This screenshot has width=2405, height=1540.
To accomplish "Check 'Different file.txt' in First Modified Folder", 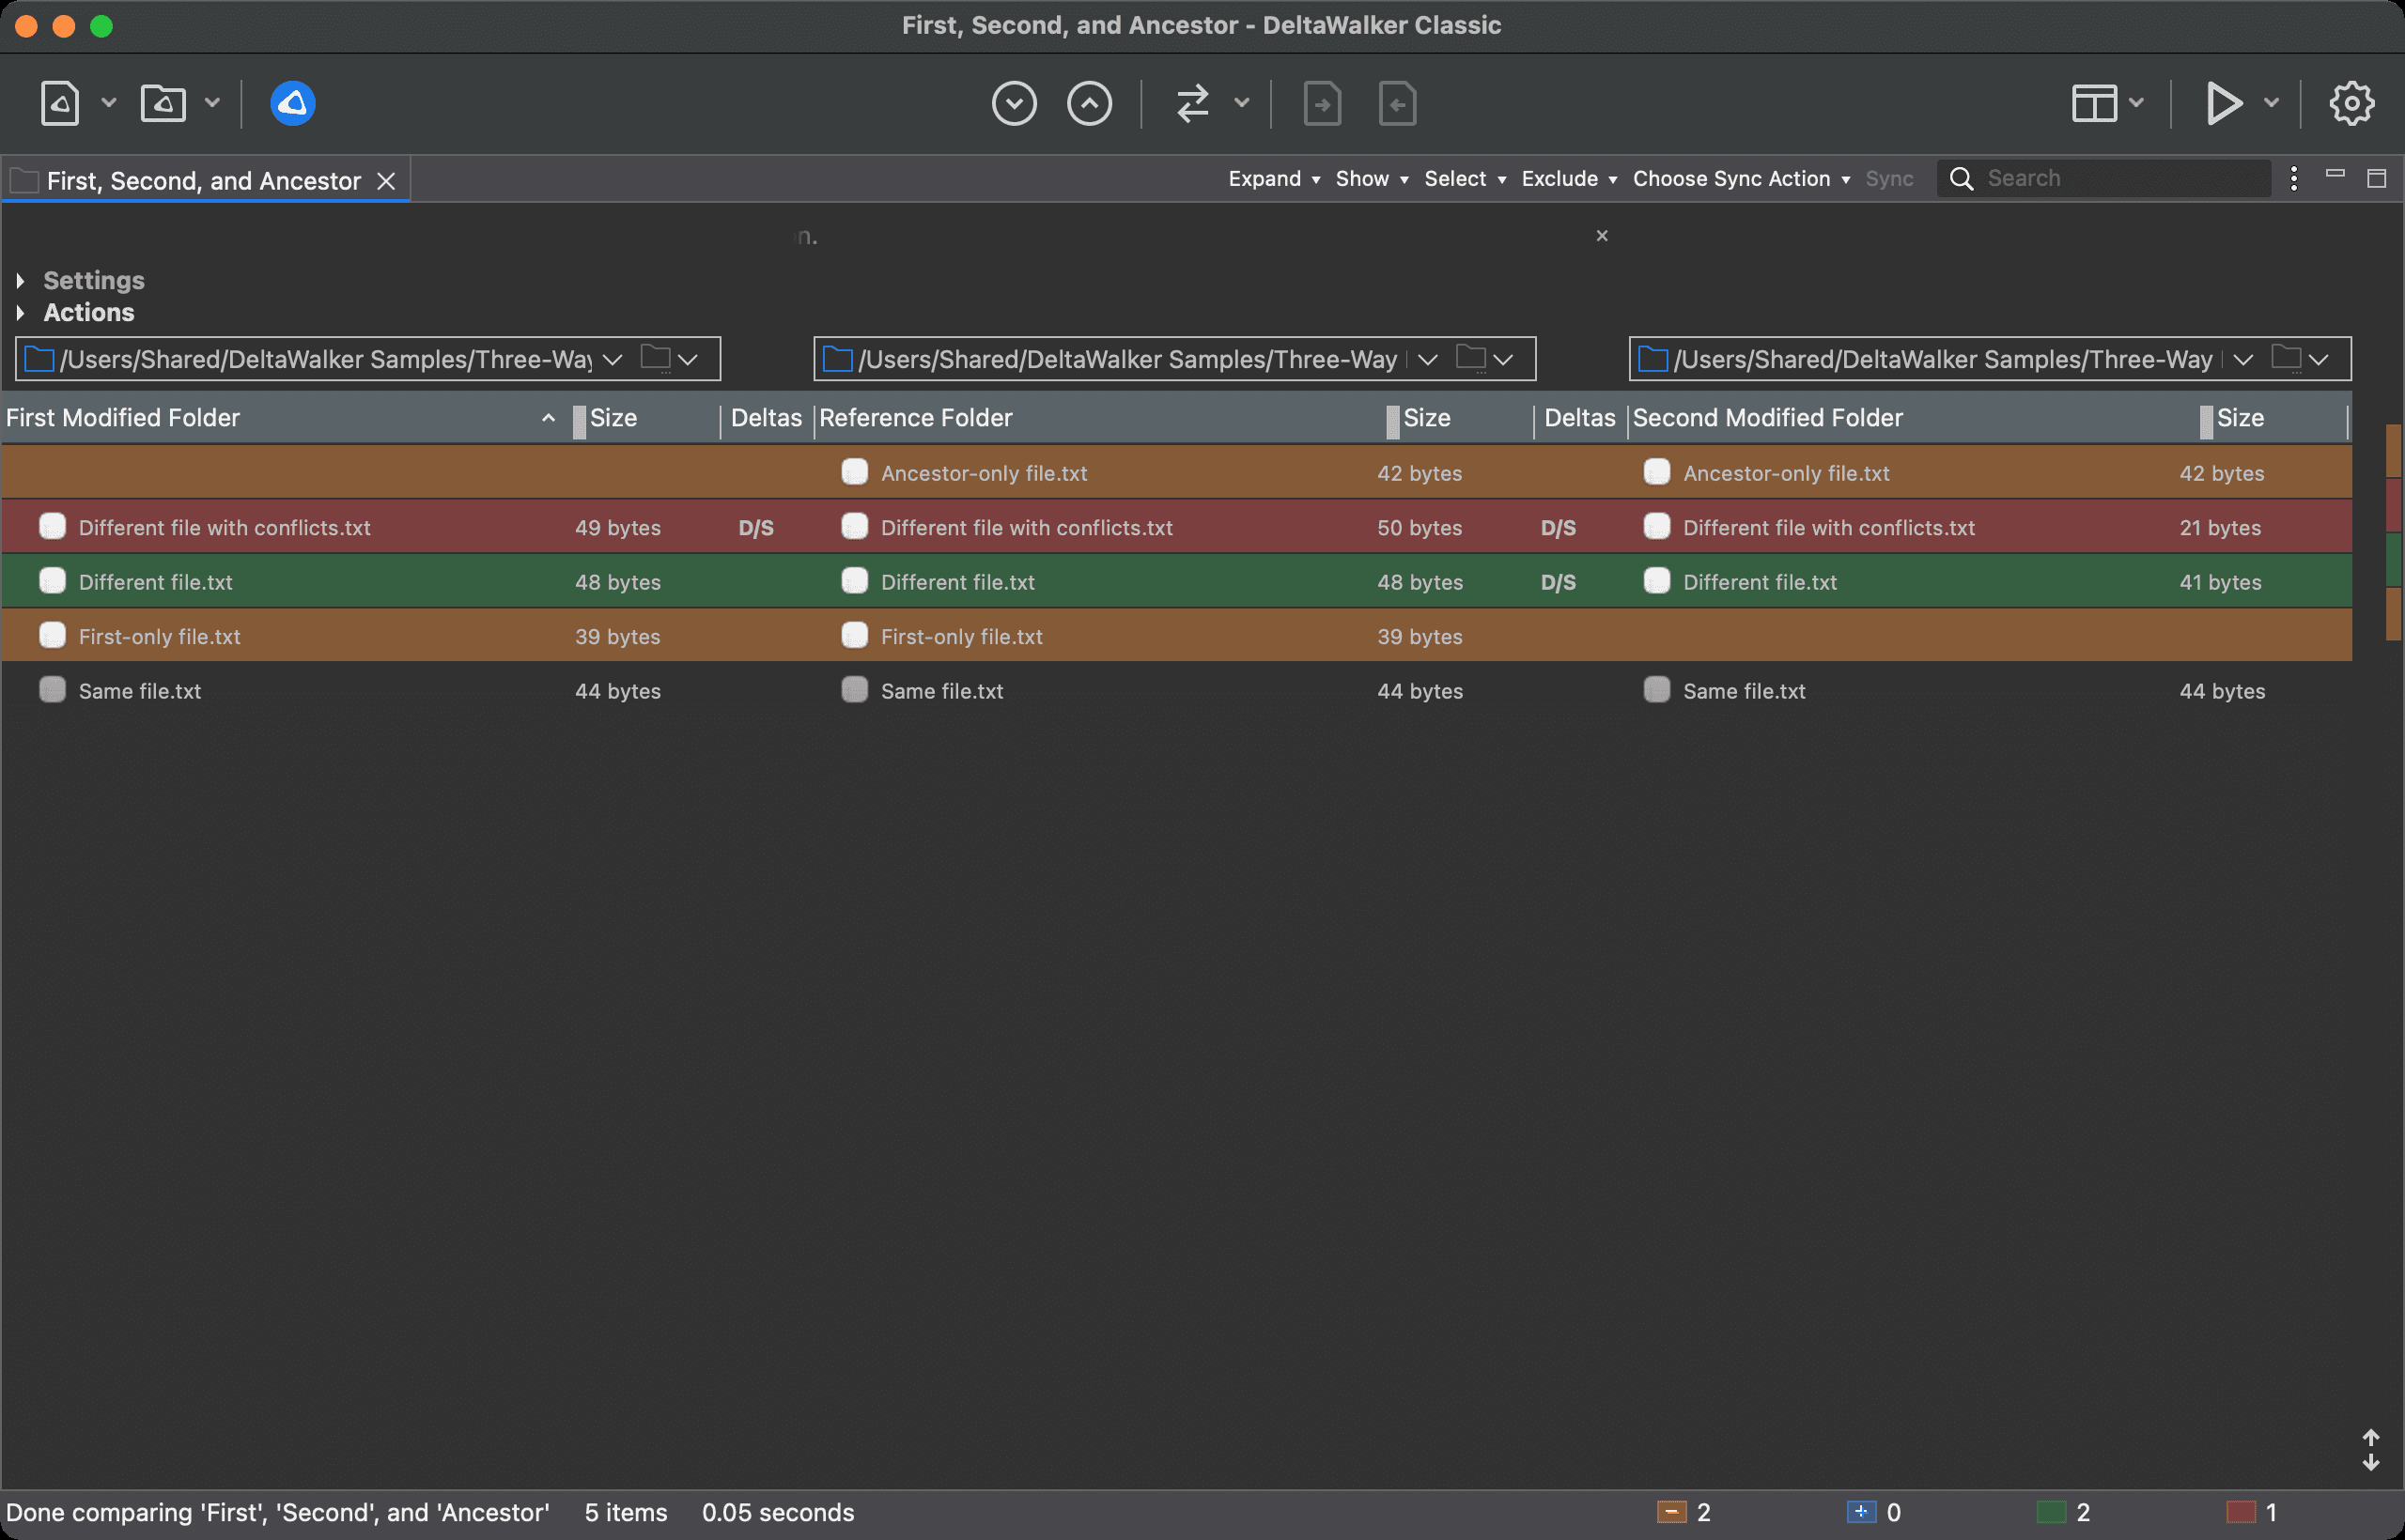I will click(52, 581).
